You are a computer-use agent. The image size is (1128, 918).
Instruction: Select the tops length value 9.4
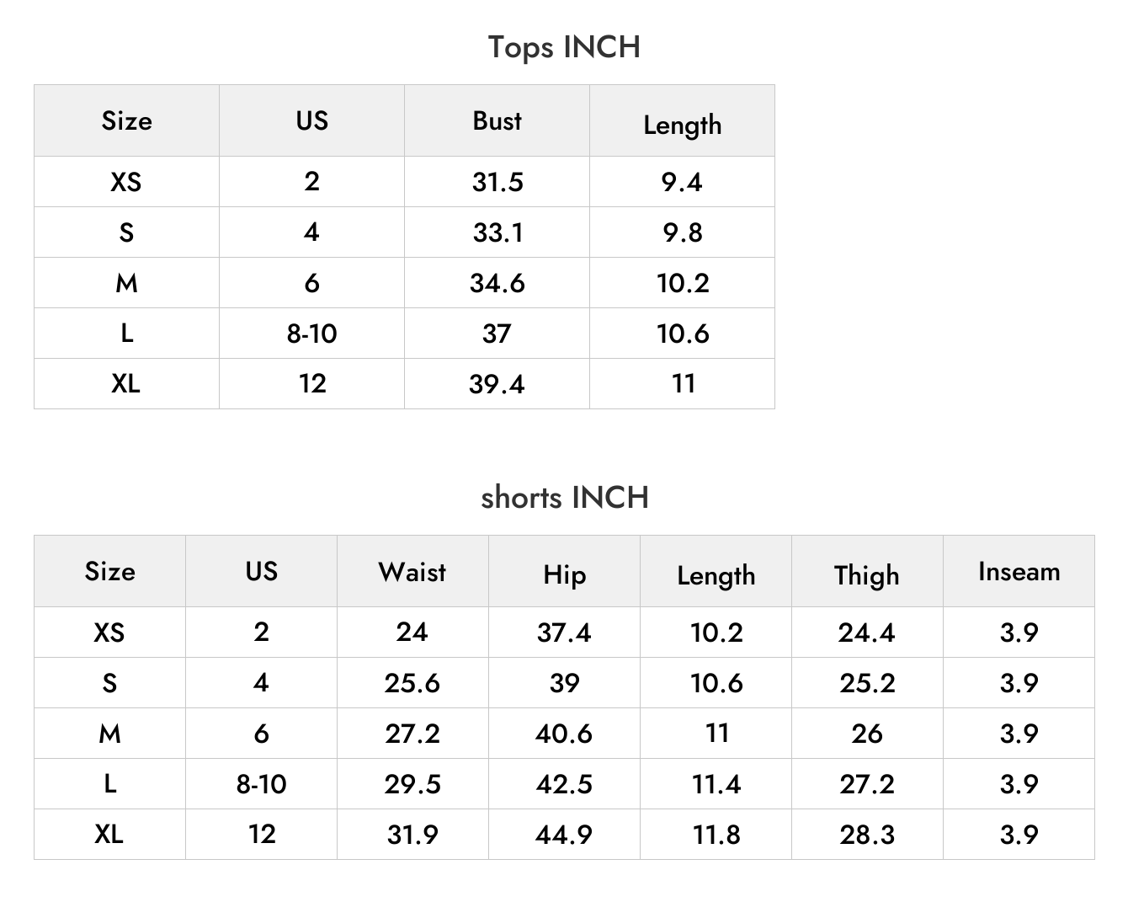click(682, 181)
